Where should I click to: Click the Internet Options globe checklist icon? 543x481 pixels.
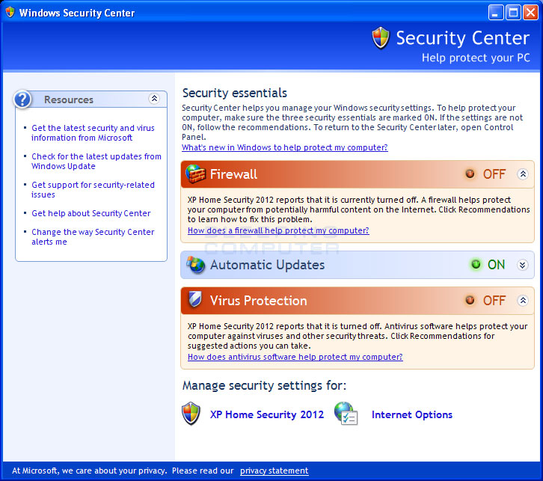click(346, 413)
